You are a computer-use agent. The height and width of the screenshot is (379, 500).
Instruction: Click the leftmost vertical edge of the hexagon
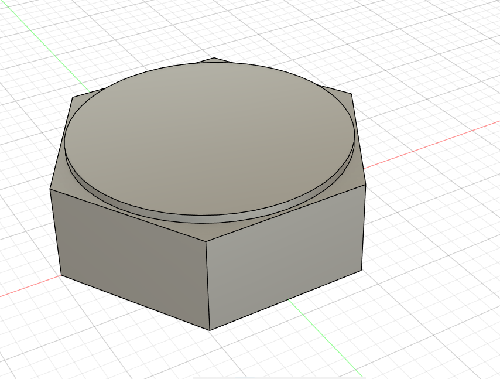coord(56,232)
